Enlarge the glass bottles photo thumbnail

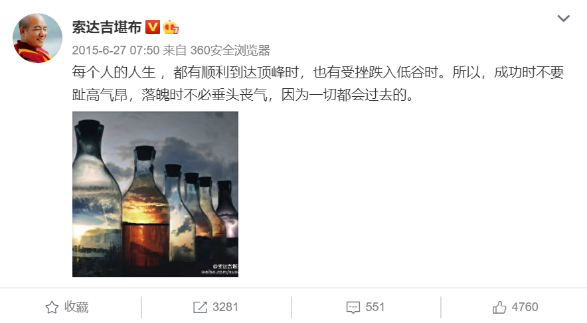pos(155,194)
